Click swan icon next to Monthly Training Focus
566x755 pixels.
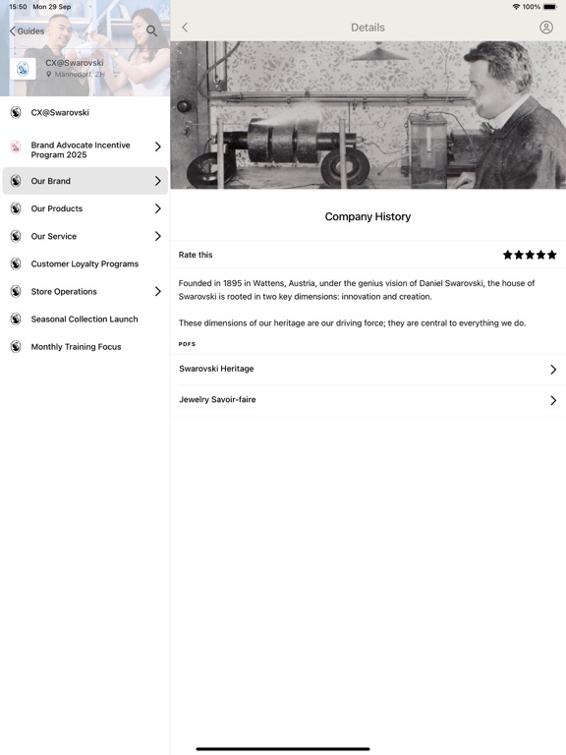(x=16, y=347)
